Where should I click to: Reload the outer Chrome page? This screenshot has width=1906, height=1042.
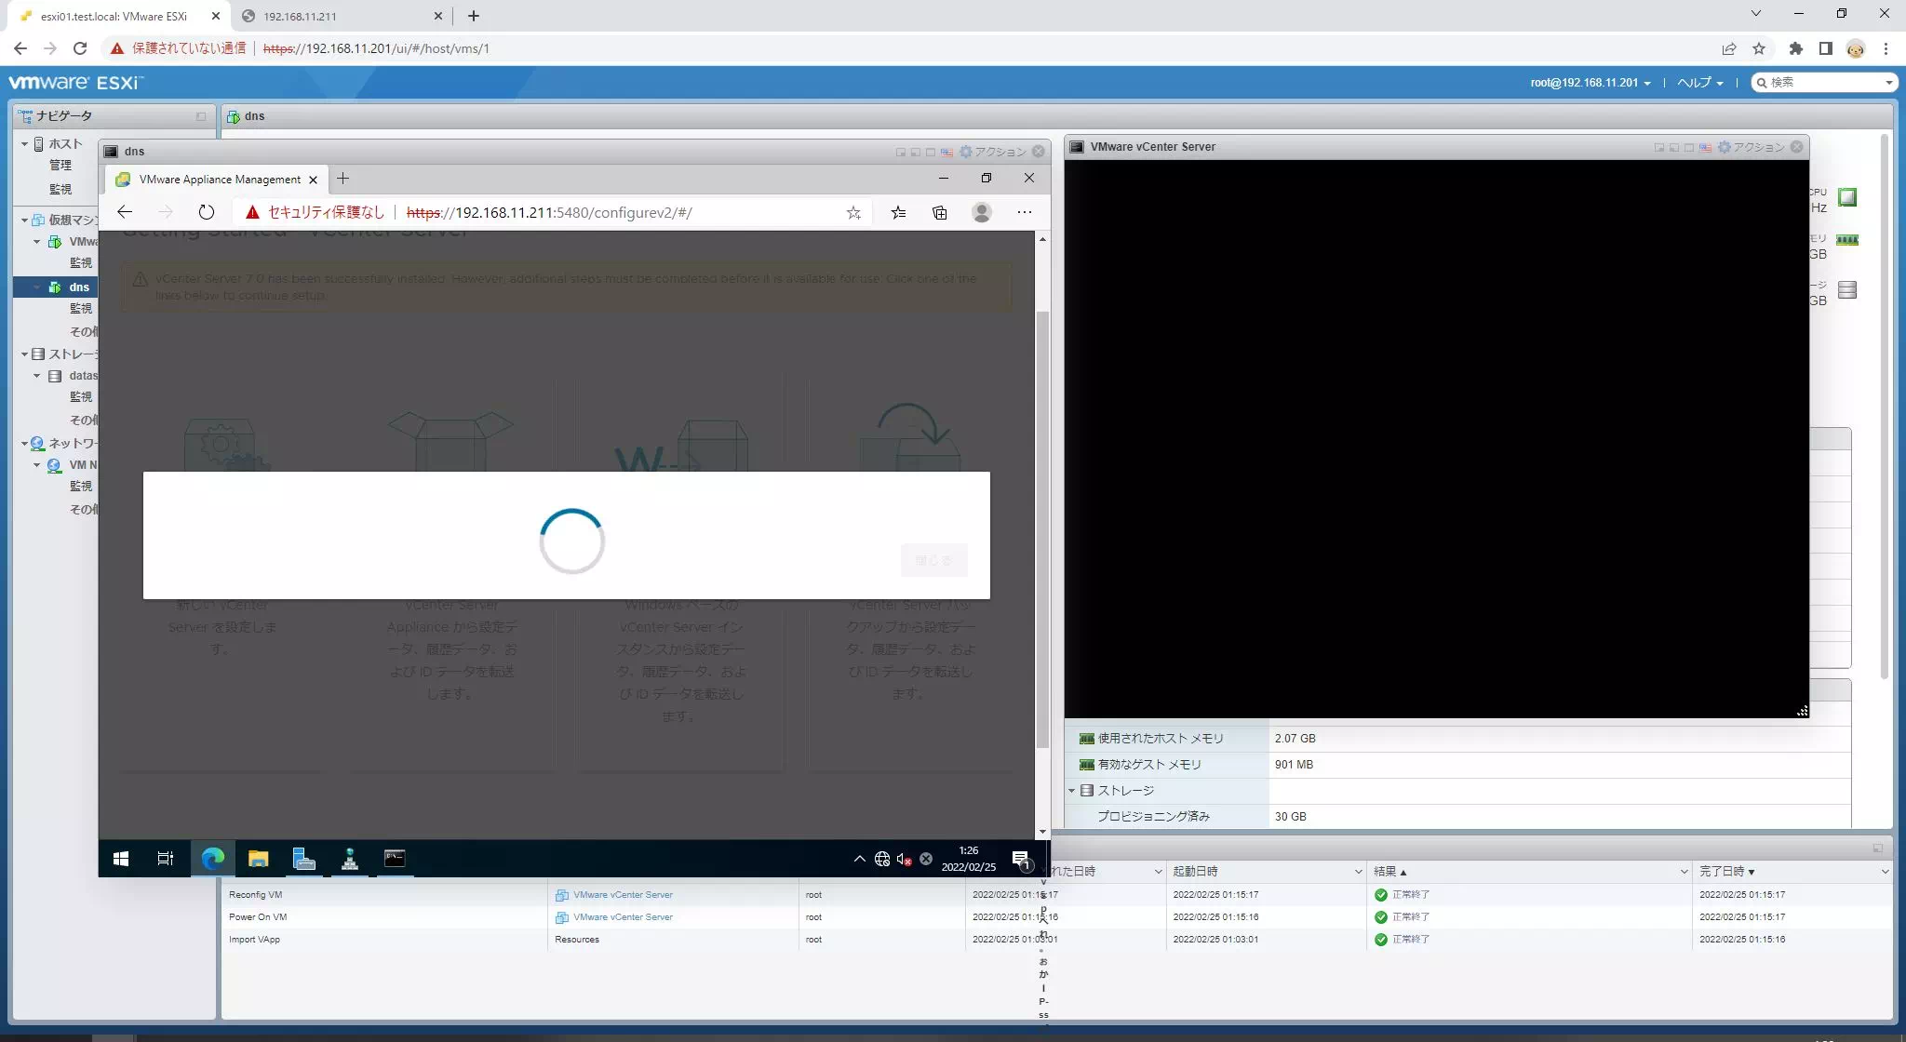tap(80, 48)
